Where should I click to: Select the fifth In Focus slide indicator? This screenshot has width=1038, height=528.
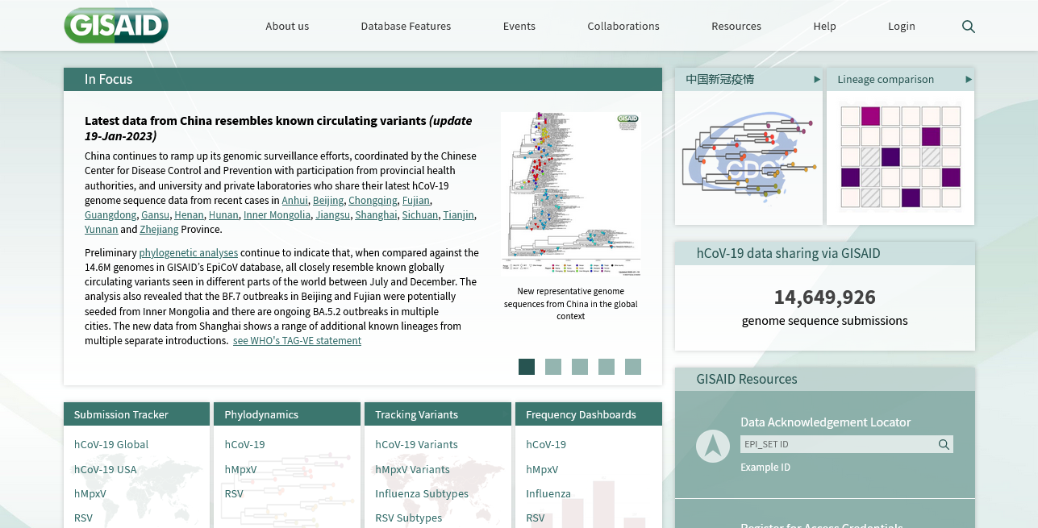click(633, 367)
